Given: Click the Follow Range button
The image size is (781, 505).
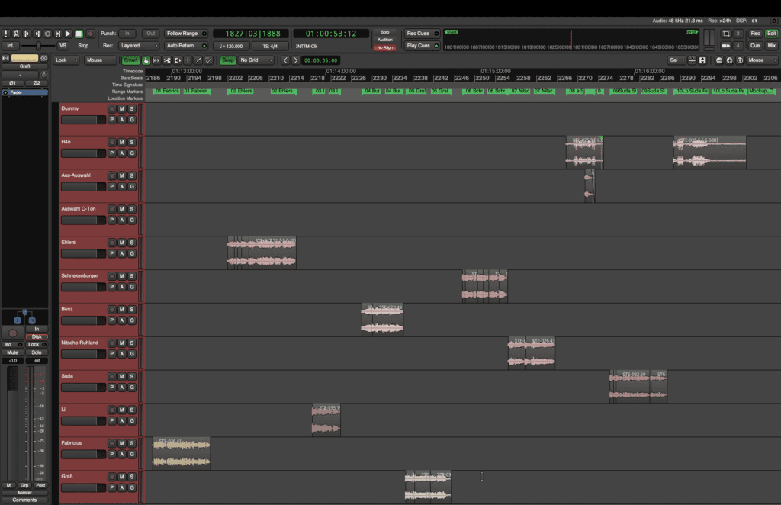Looking at the screenshot, I should (x=185, y=34).
